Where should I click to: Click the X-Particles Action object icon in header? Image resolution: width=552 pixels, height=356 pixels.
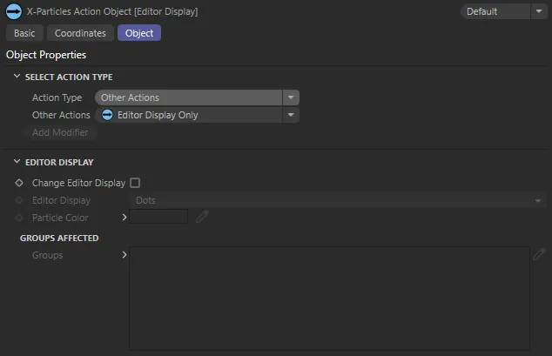tap(14, 11)
